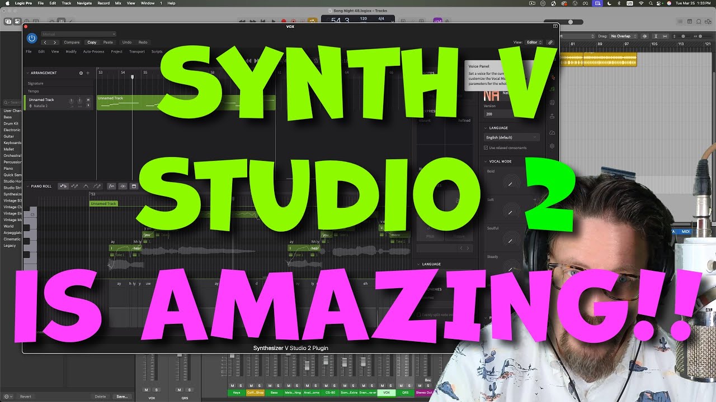Select the note pencil tool in the Piano Roll
Image resolution: width=716 pixels, height=402 pixels.
(x=74, y=186)
